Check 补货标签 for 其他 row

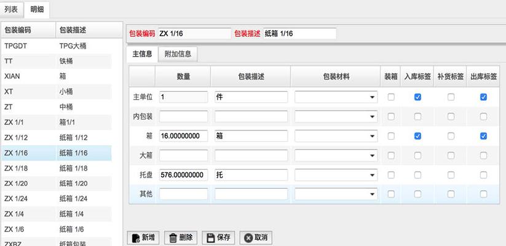451,194
